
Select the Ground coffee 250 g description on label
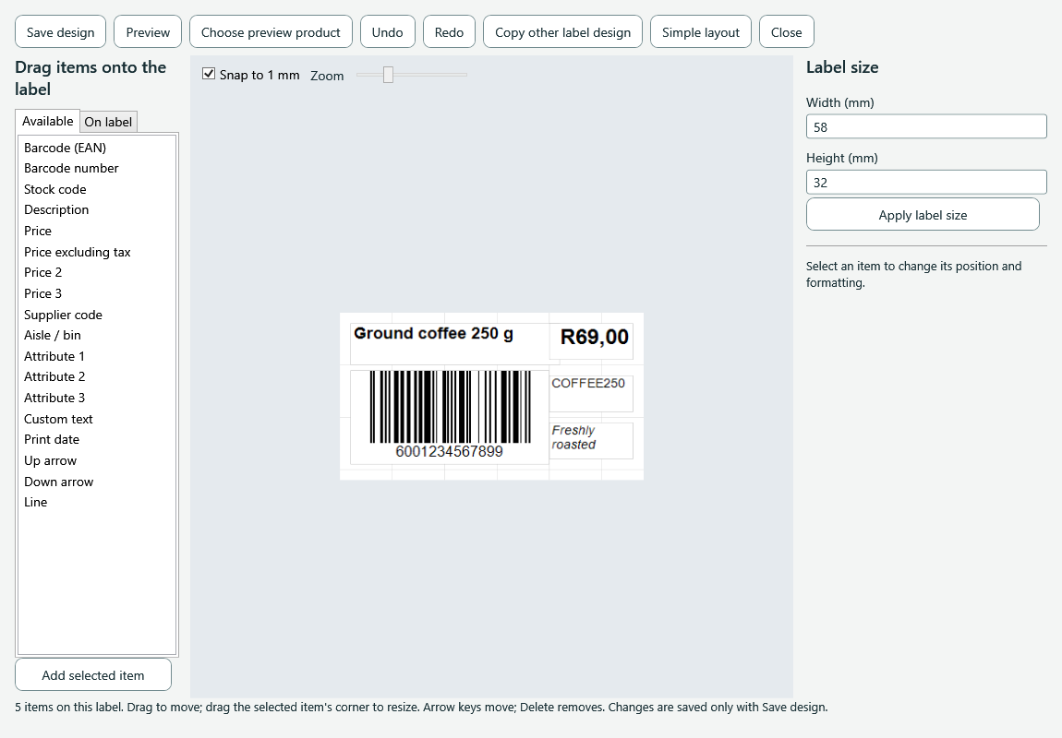coord(450,344)
